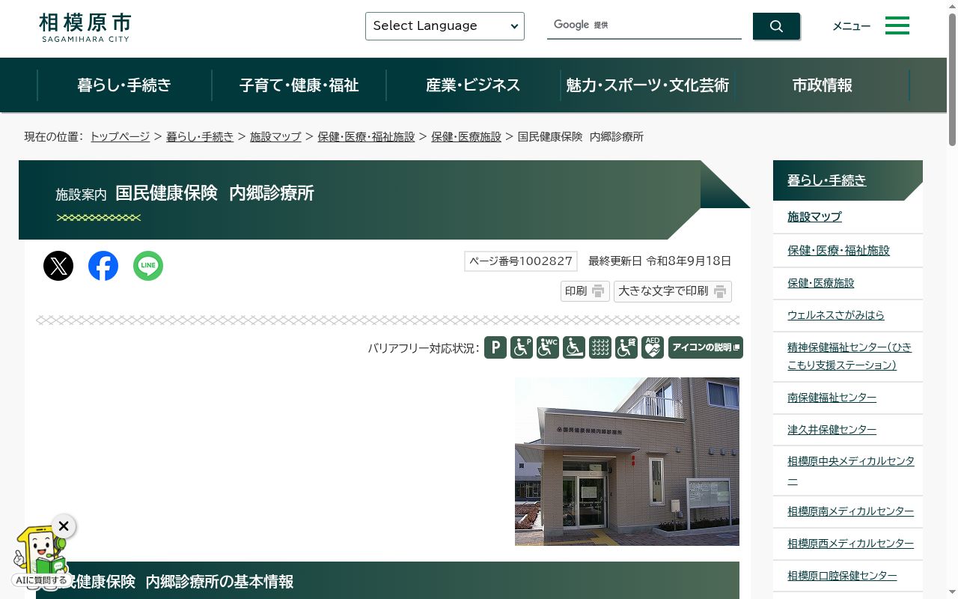
Task: Open 相模原口腔保健センター sidebar link
Action: click(842, 576)
